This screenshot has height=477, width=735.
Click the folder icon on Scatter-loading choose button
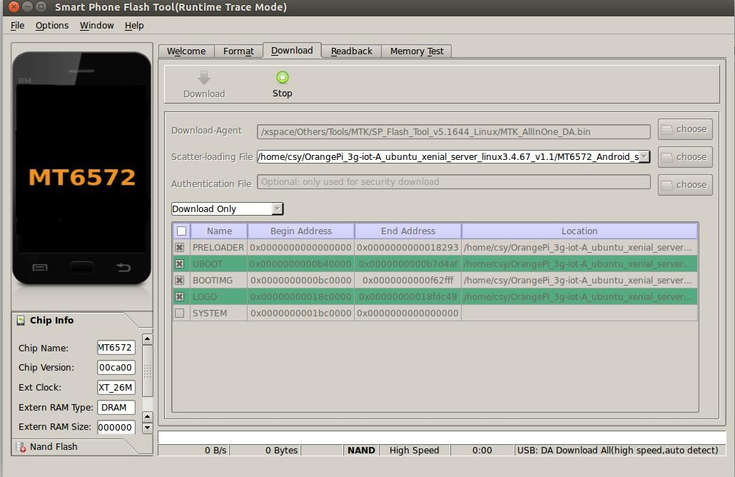click(666, 157)
